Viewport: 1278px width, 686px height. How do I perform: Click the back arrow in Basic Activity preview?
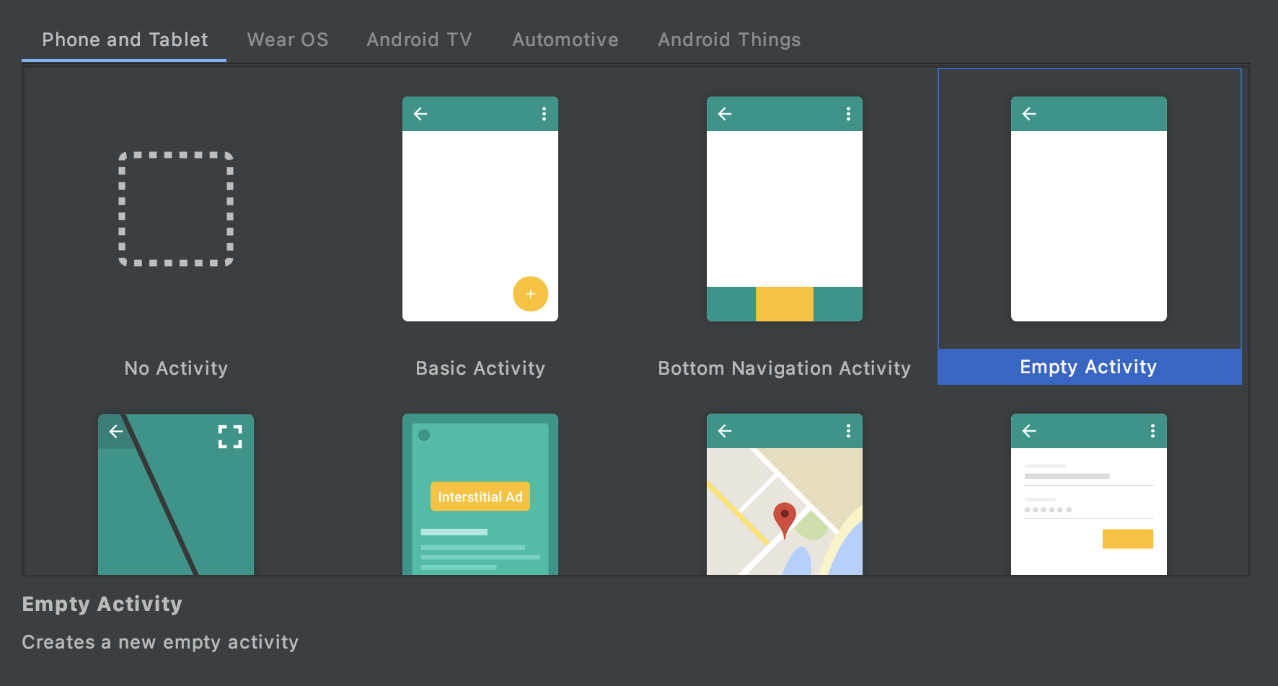pos(420,114)
